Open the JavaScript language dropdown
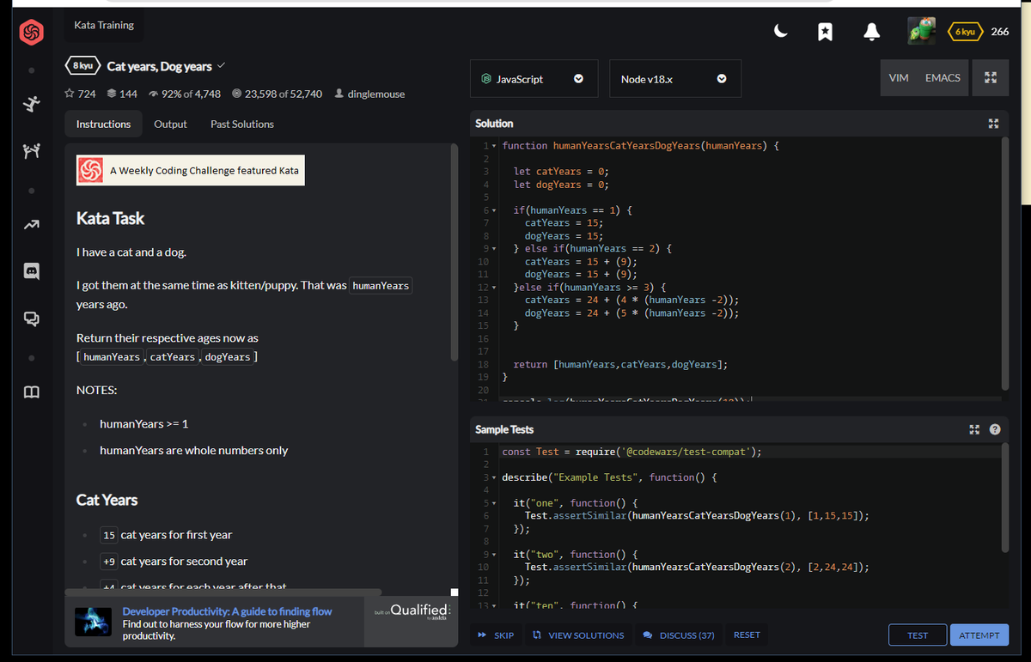The image size is (1031, 662). tap(534, 79)
